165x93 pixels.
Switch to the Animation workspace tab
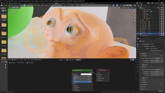[63, 3]
